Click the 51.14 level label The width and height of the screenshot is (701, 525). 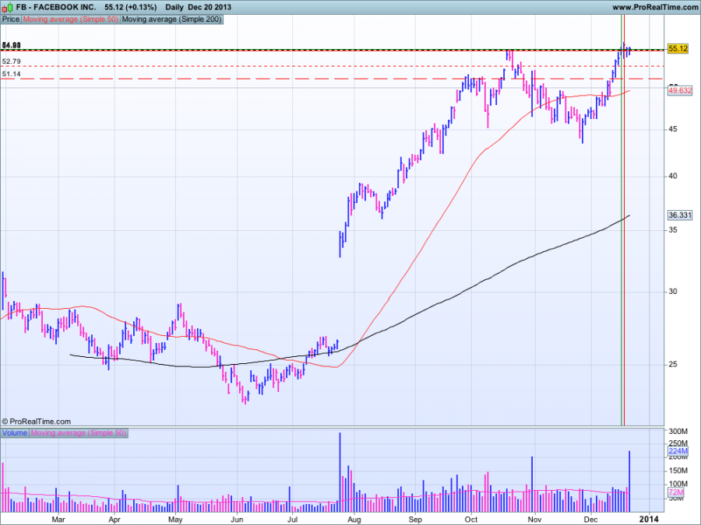[x=11, y=74]
